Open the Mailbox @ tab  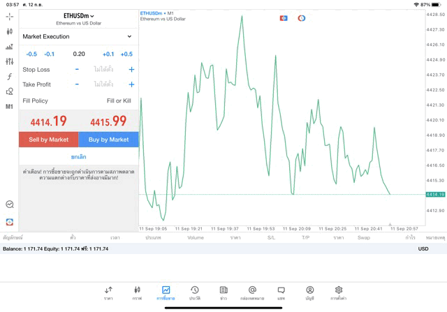pos(252,292)
